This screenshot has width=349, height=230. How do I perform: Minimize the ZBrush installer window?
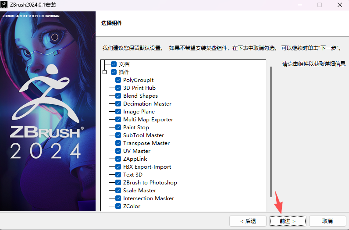coord(300,5)
